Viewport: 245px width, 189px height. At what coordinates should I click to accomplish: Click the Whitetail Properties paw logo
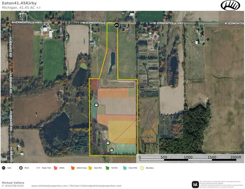coord(230,5)
